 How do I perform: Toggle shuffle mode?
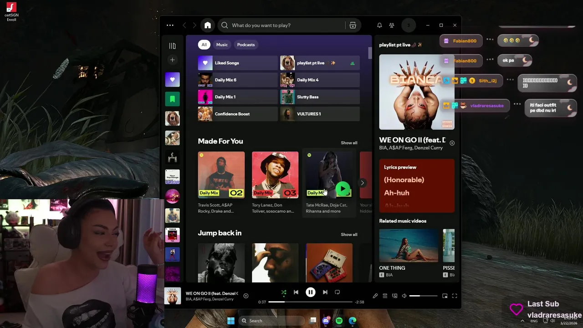pos(284,292)
